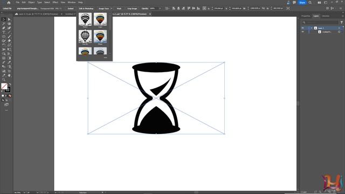The width and height of the screenshot is (345, 194).
Task: Collapse the Layer 1 disclosure triangle
Action: [x=312, y=28]
